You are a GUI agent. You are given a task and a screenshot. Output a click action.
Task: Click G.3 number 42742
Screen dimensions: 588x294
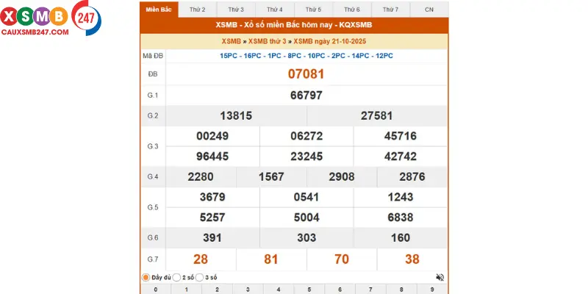pyautogui.click(x=401, y=157)
